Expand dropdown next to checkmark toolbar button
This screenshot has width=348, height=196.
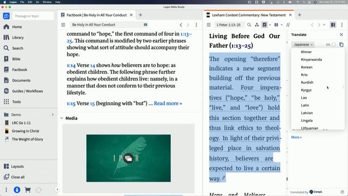pyautogui.click(x=270, y=24)
